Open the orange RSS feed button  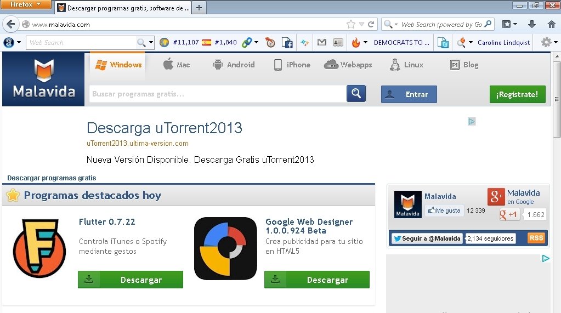[536, 238]
